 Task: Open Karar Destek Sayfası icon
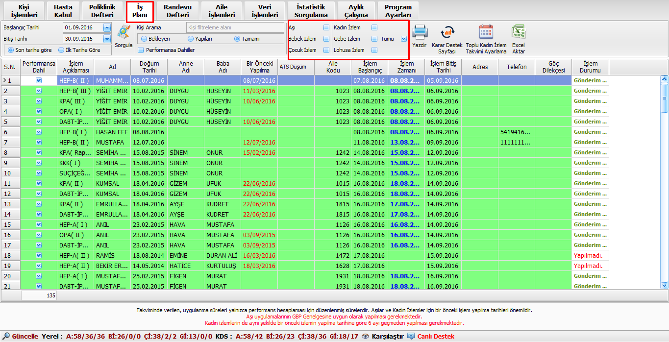[447, 32]
